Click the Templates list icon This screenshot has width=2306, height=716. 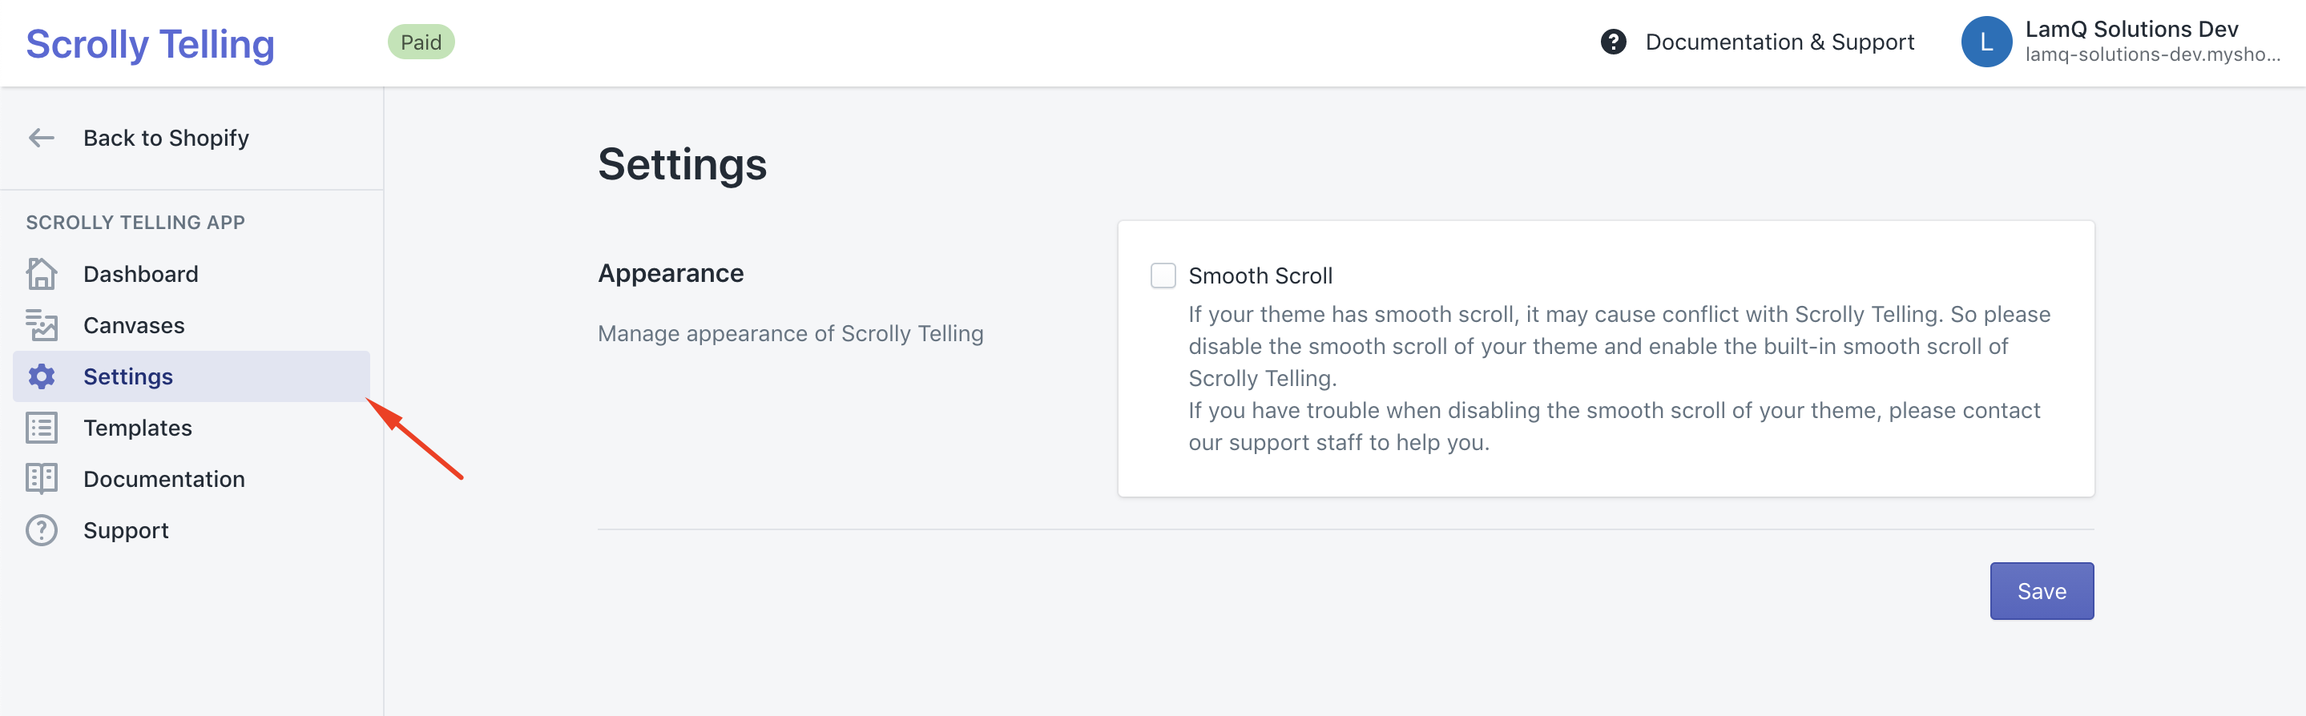tap(41, 428)
